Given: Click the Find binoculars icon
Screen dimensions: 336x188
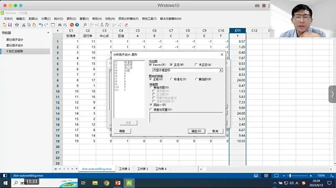Looking at the screenshot, I should (60, 25).
